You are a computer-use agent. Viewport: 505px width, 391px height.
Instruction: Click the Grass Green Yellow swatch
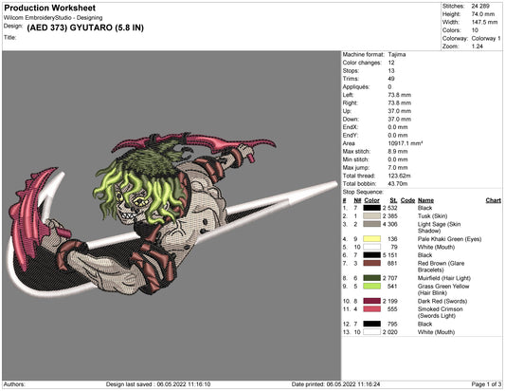(371, 287)
